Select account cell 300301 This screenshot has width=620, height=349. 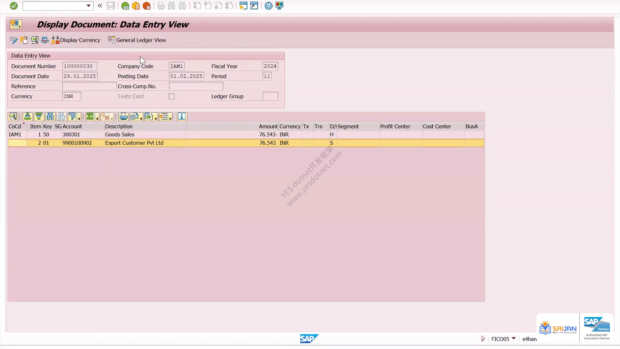83,135
